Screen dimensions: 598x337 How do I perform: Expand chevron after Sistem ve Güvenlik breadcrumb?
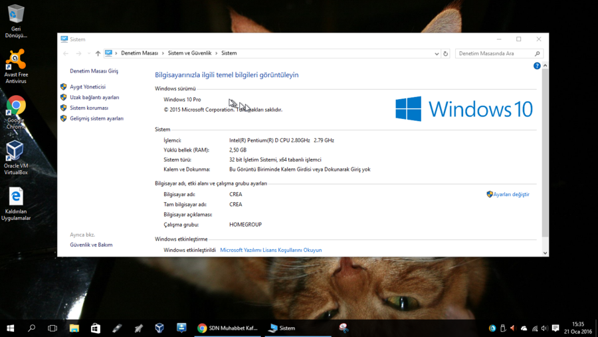[216, 53]
